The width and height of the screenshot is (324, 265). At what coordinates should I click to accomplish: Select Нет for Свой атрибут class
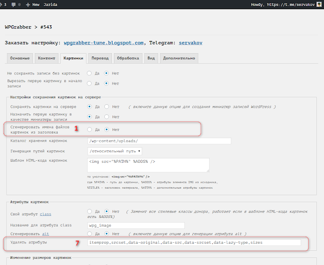107,211
